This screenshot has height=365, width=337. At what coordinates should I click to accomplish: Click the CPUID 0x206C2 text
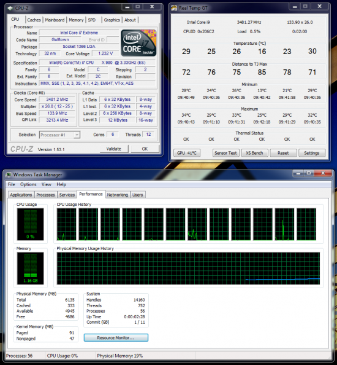[x=199, y=32]
